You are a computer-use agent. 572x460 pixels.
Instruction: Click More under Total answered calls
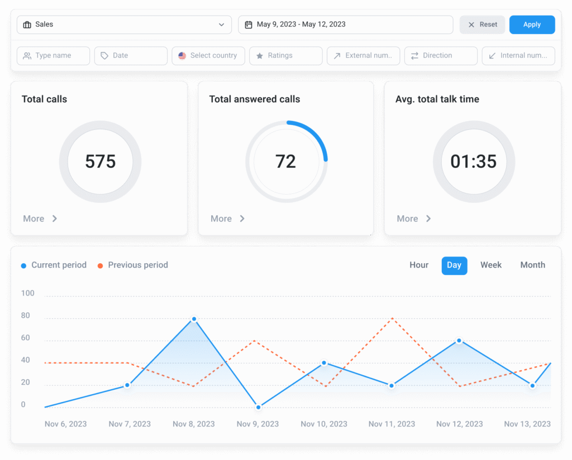click(222, 219)
